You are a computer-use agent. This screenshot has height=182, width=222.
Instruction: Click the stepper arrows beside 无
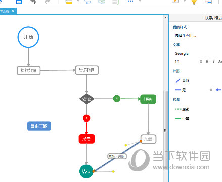coord(211,90)
